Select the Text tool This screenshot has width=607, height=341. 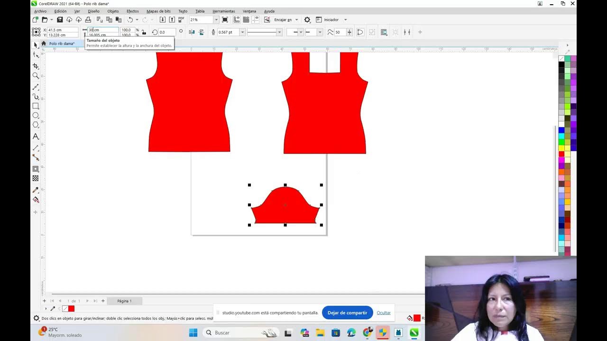click(36, 136)
